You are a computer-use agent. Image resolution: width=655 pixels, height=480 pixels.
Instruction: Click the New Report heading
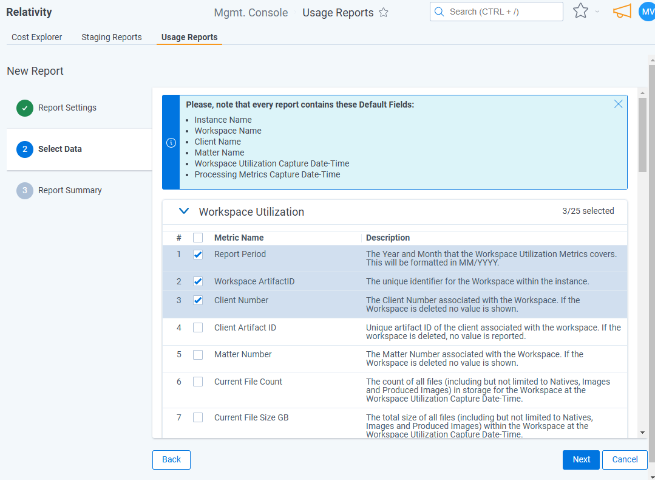click(x=35, y=70)
